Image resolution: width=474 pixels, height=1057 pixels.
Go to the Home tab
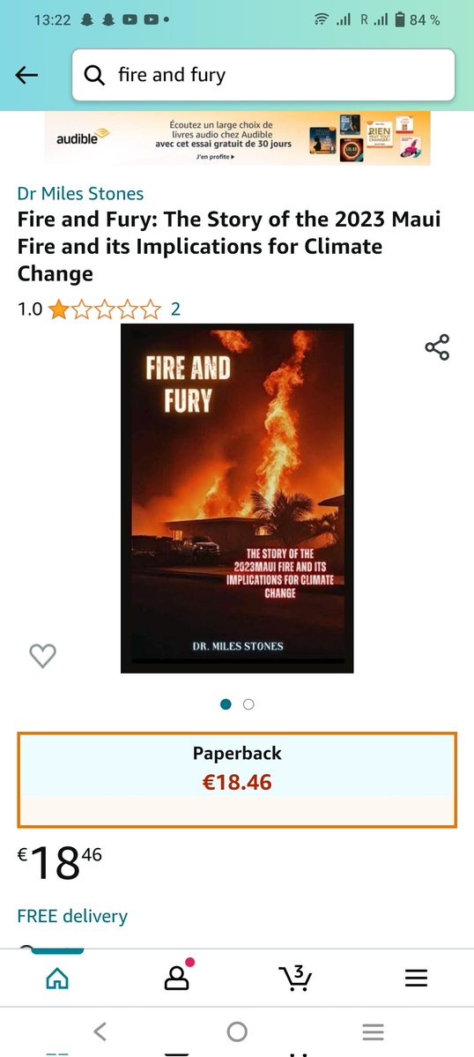[x=57, y=978]
